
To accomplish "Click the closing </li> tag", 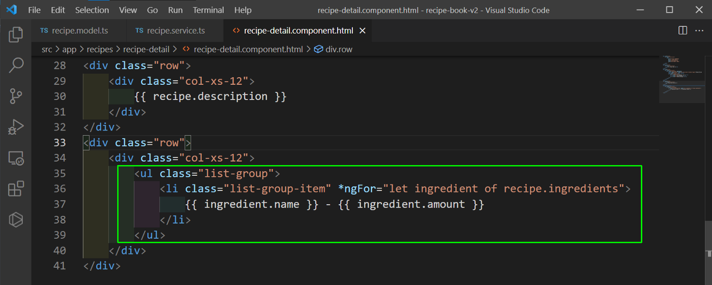I will pyautogui.click(x=175, y=220).
